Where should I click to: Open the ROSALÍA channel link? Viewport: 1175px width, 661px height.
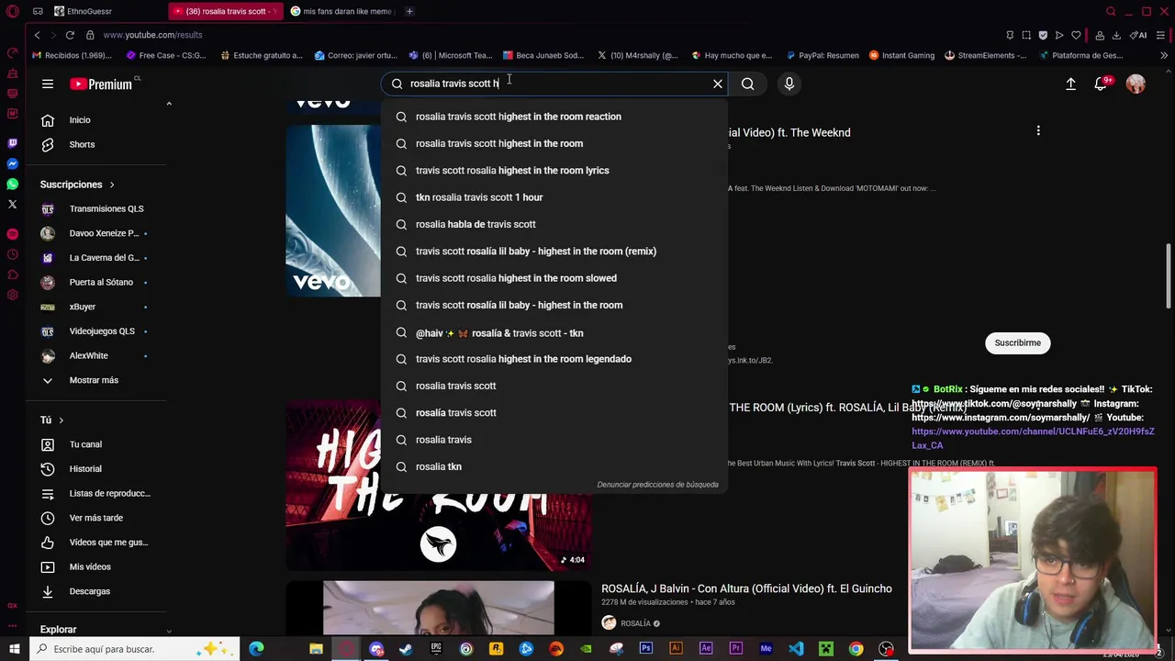635,623
